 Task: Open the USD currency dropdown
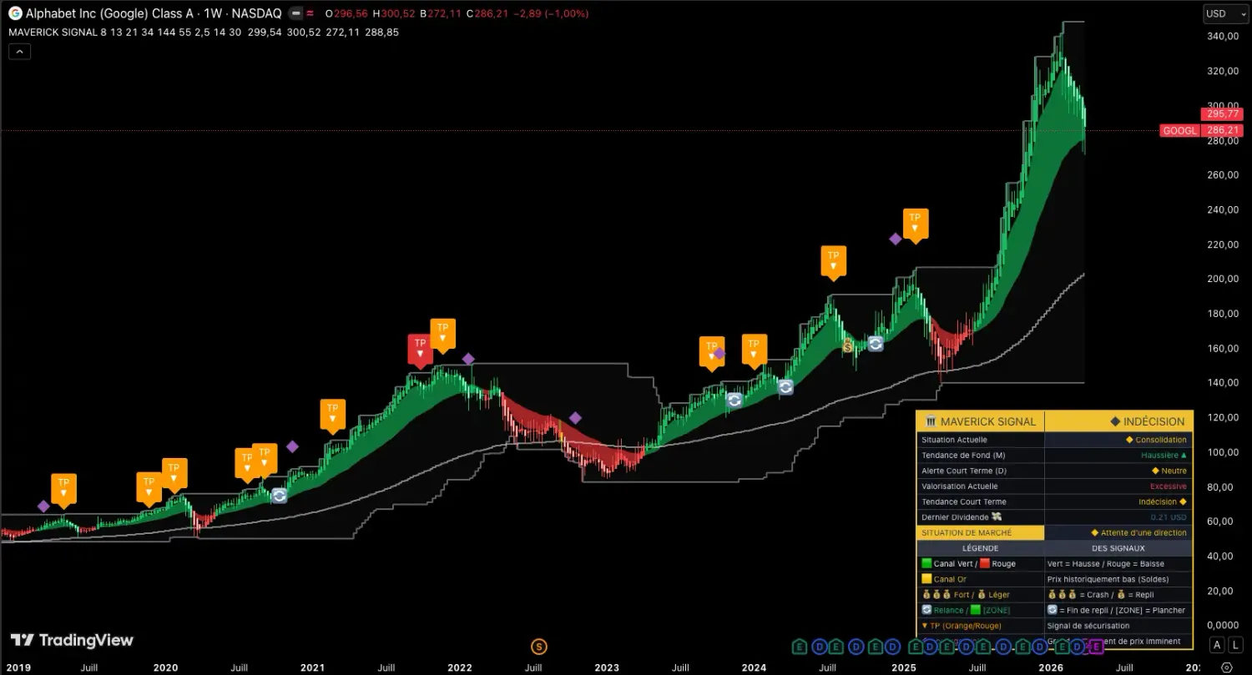click(x=1224, y=13)
